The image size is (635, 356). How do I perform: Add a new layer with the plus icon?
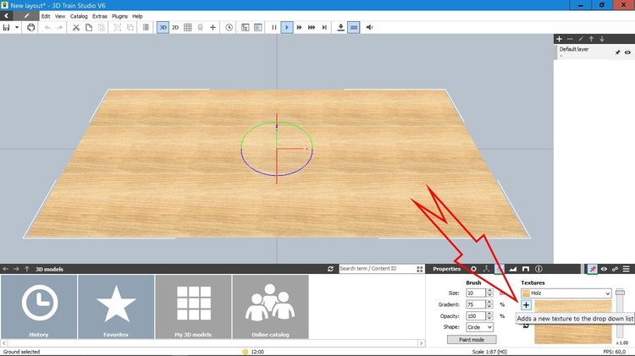(559, 39)
